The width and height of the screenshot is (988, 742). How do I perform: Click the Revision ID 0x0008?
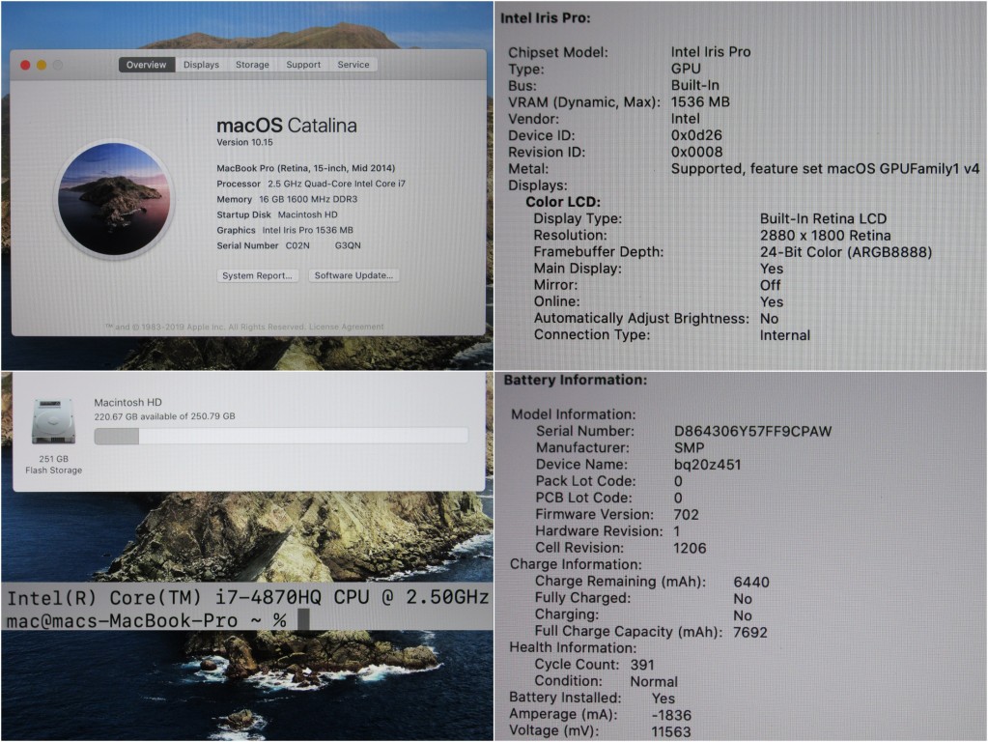[696, 152]
